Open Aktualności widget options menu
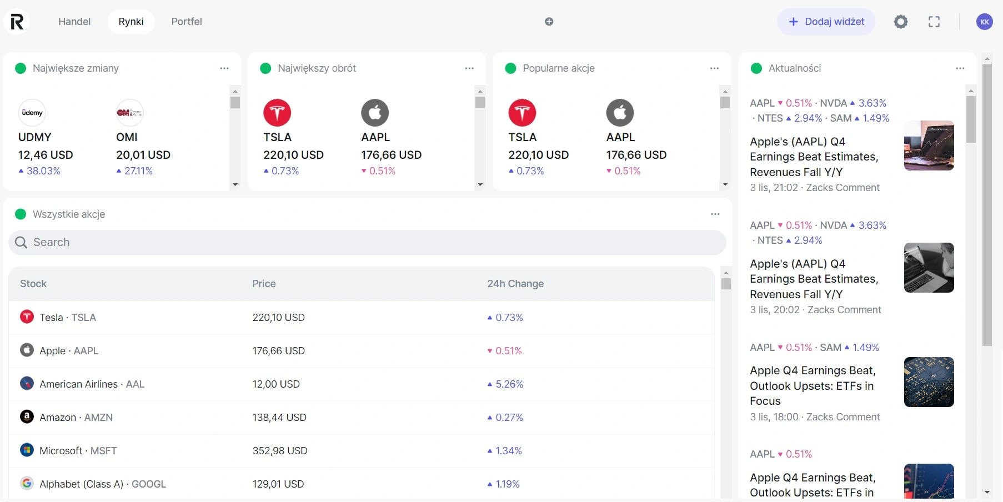The height and width of the screenshot is (502, 1003). pos(960,68)
